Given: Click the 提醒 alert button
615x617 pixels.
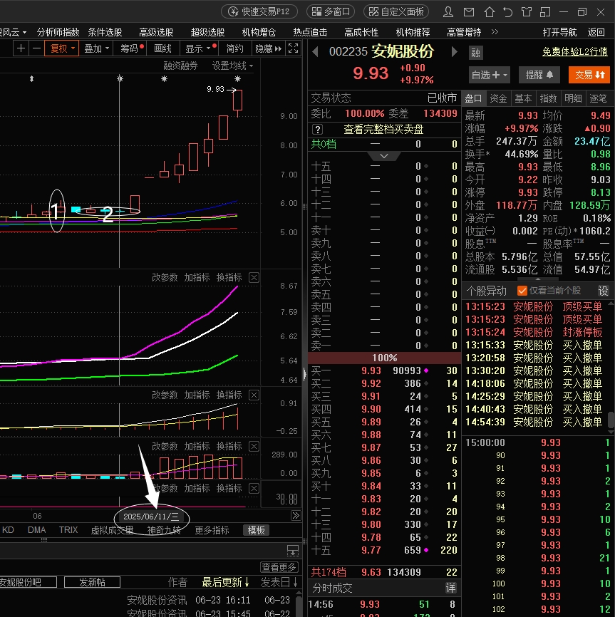Looking at the screenshot, I should 539,75.
